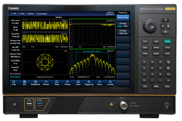Toggle CF Step Auto/Man softkey
Image resolution: width=182 pixels, height=121 pixels.
[123, 25]
